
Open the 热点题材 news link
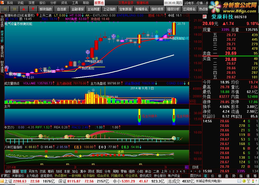61,176
